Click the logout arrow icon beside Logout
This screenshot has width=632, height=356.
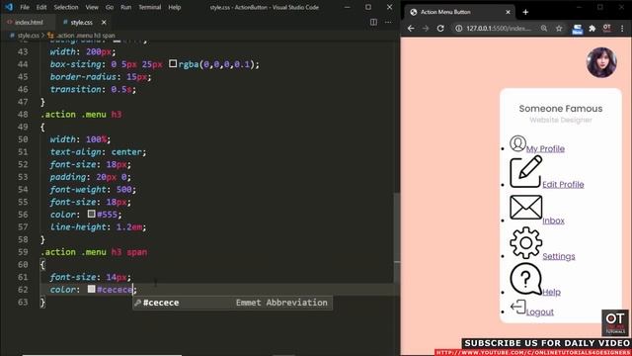(x=517, y=307)
